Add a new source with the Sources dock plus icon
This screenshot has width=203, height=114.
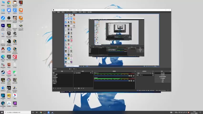click(x=75, y=88)
